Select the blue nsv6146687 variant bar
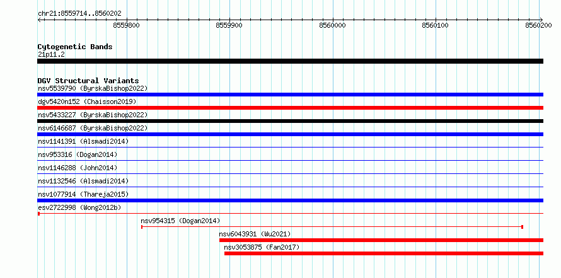 (x=290, y=134)
